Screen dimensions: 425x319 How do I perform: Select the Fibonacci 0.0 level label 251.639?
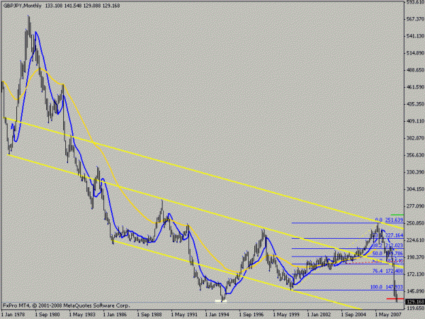tap(389, 220)
